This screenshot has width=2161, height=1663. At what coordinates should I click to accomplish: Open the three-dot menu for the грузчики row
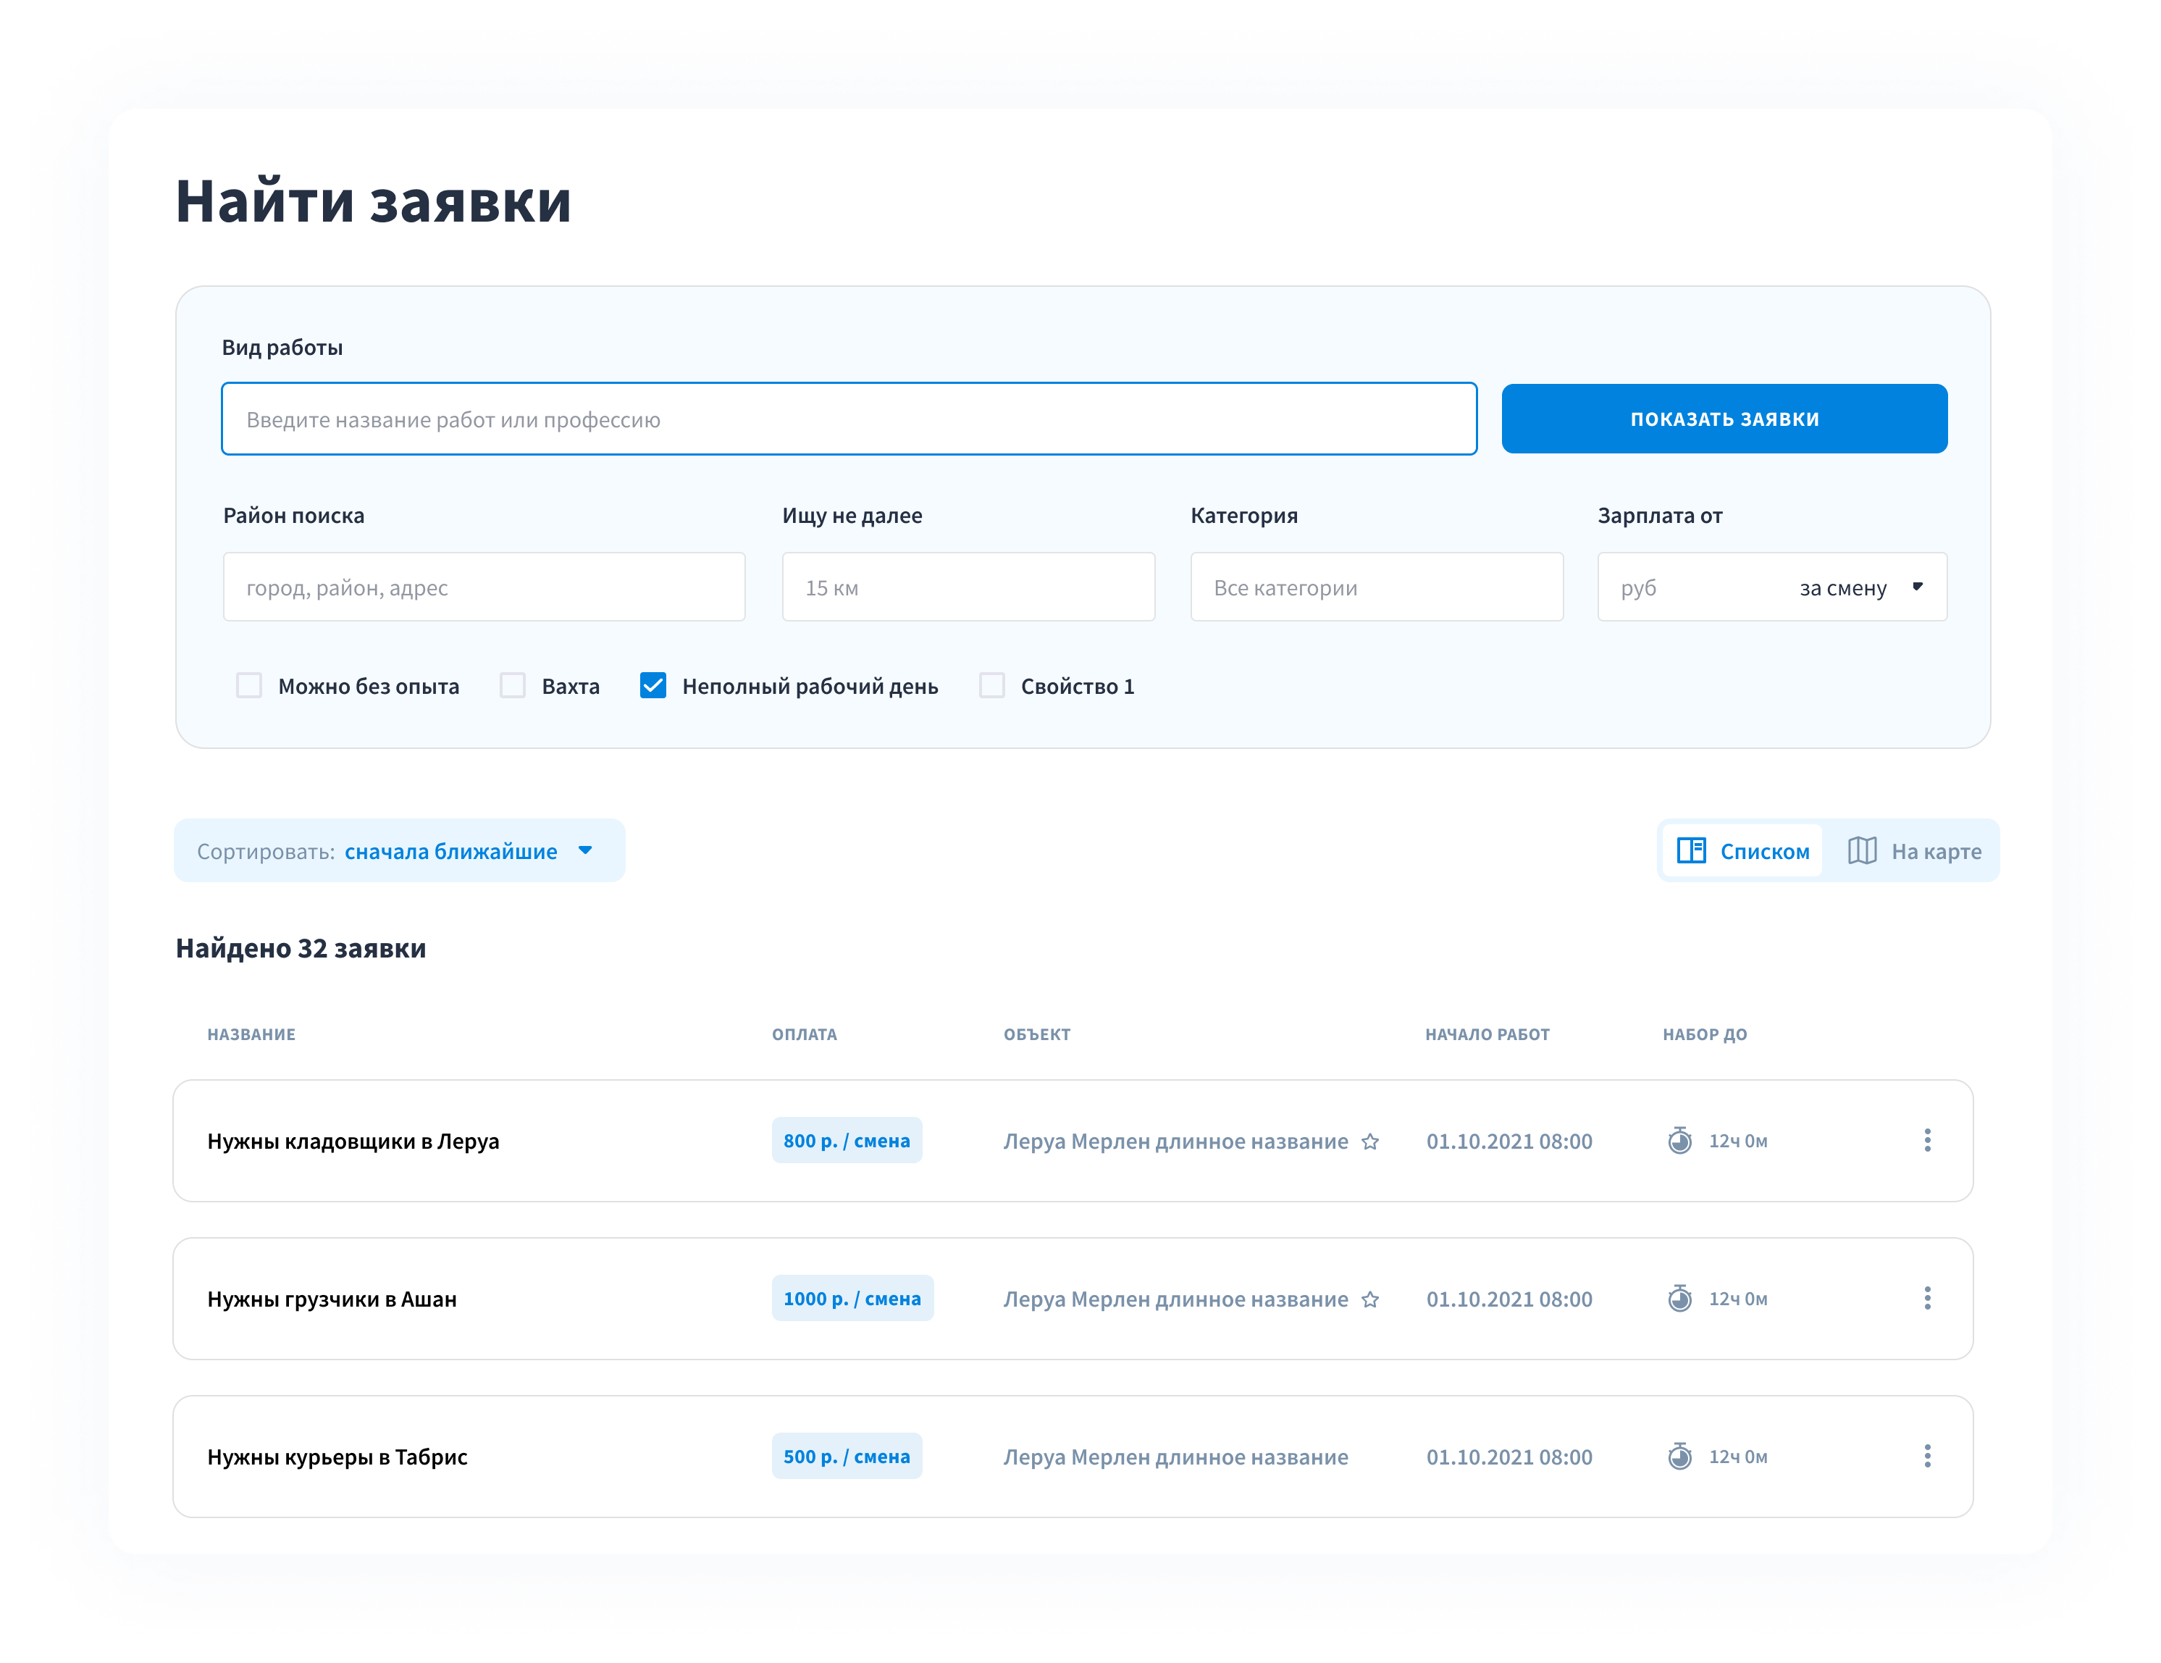click(x=1926, y=1298)
